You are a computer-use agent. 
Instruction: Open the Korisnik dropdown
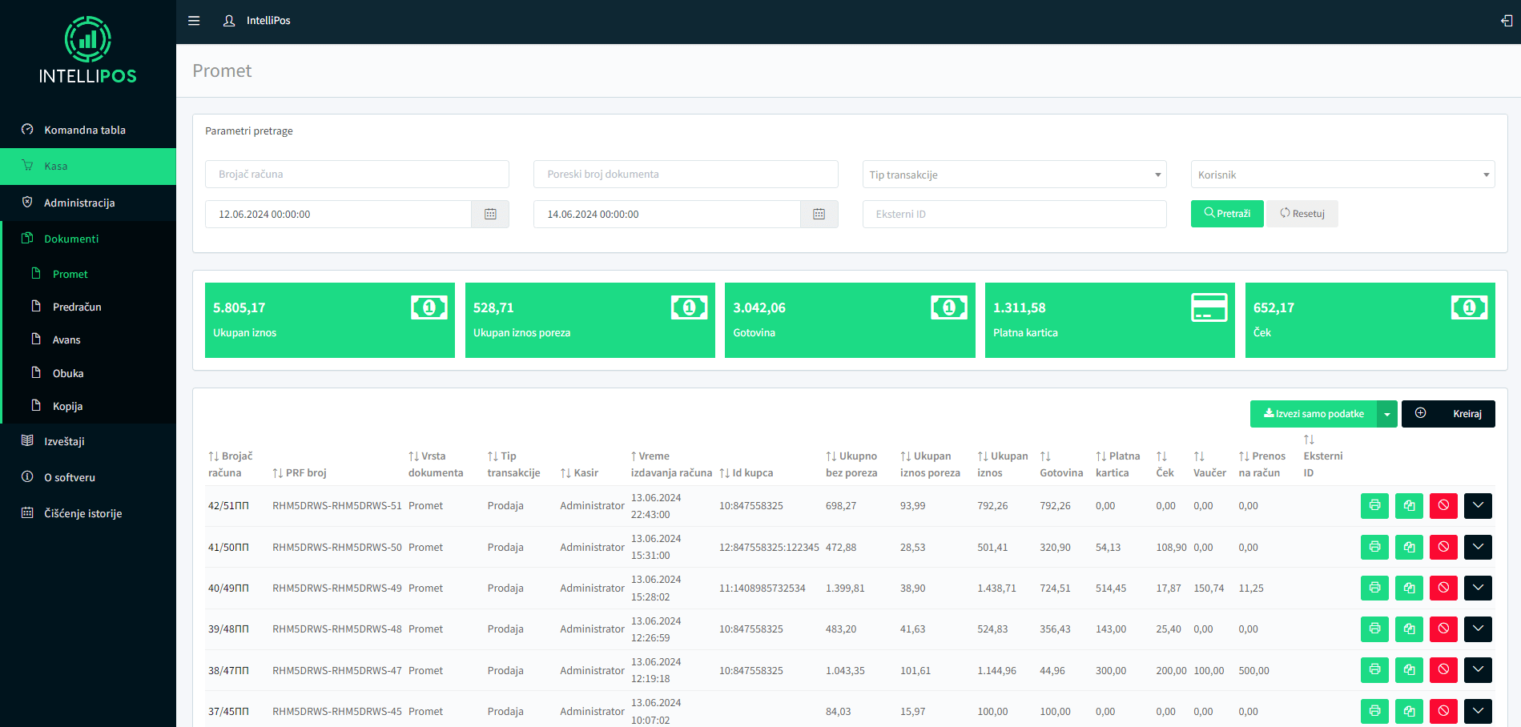click(1342, 175)
